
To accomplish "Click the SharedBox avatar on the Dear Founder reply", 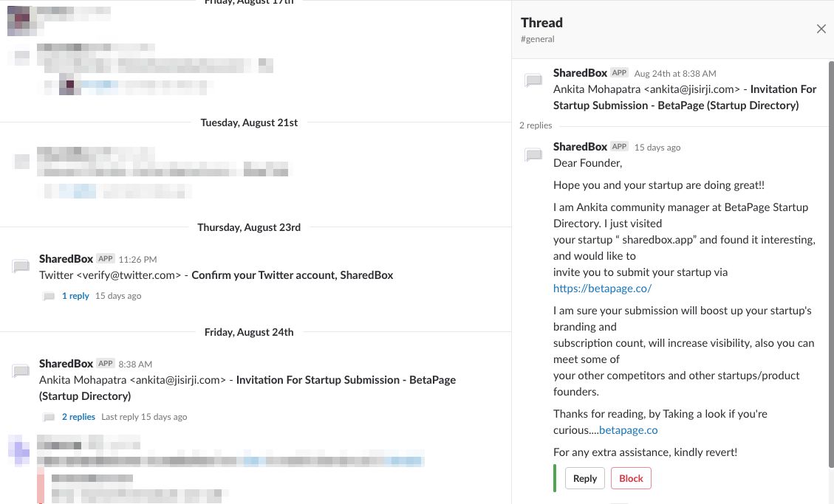I will point(533,154).
